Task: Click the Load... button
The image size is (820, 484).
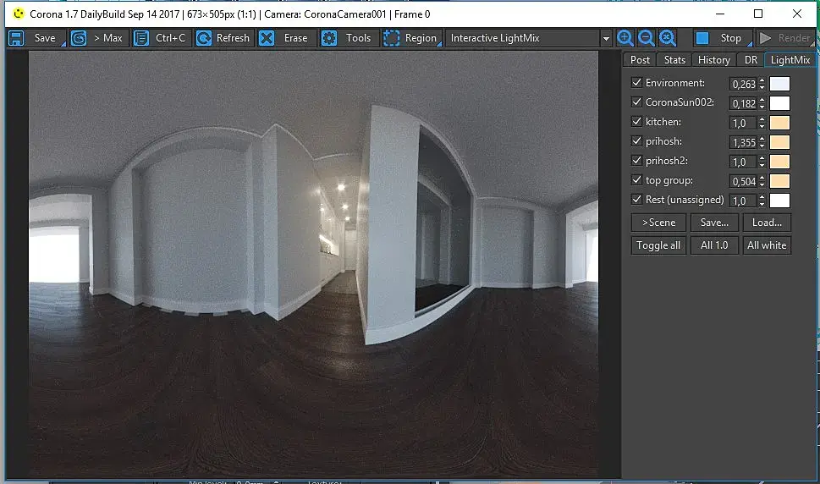Action: tap(767, 223)
